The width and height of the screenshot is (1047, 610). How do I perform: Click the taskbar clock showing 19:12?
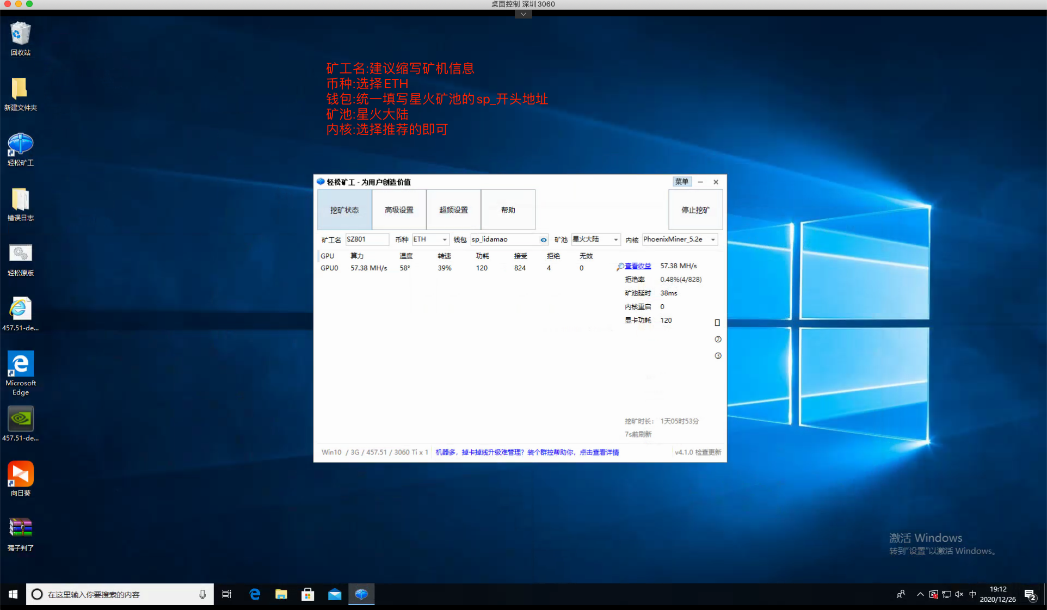997,594
